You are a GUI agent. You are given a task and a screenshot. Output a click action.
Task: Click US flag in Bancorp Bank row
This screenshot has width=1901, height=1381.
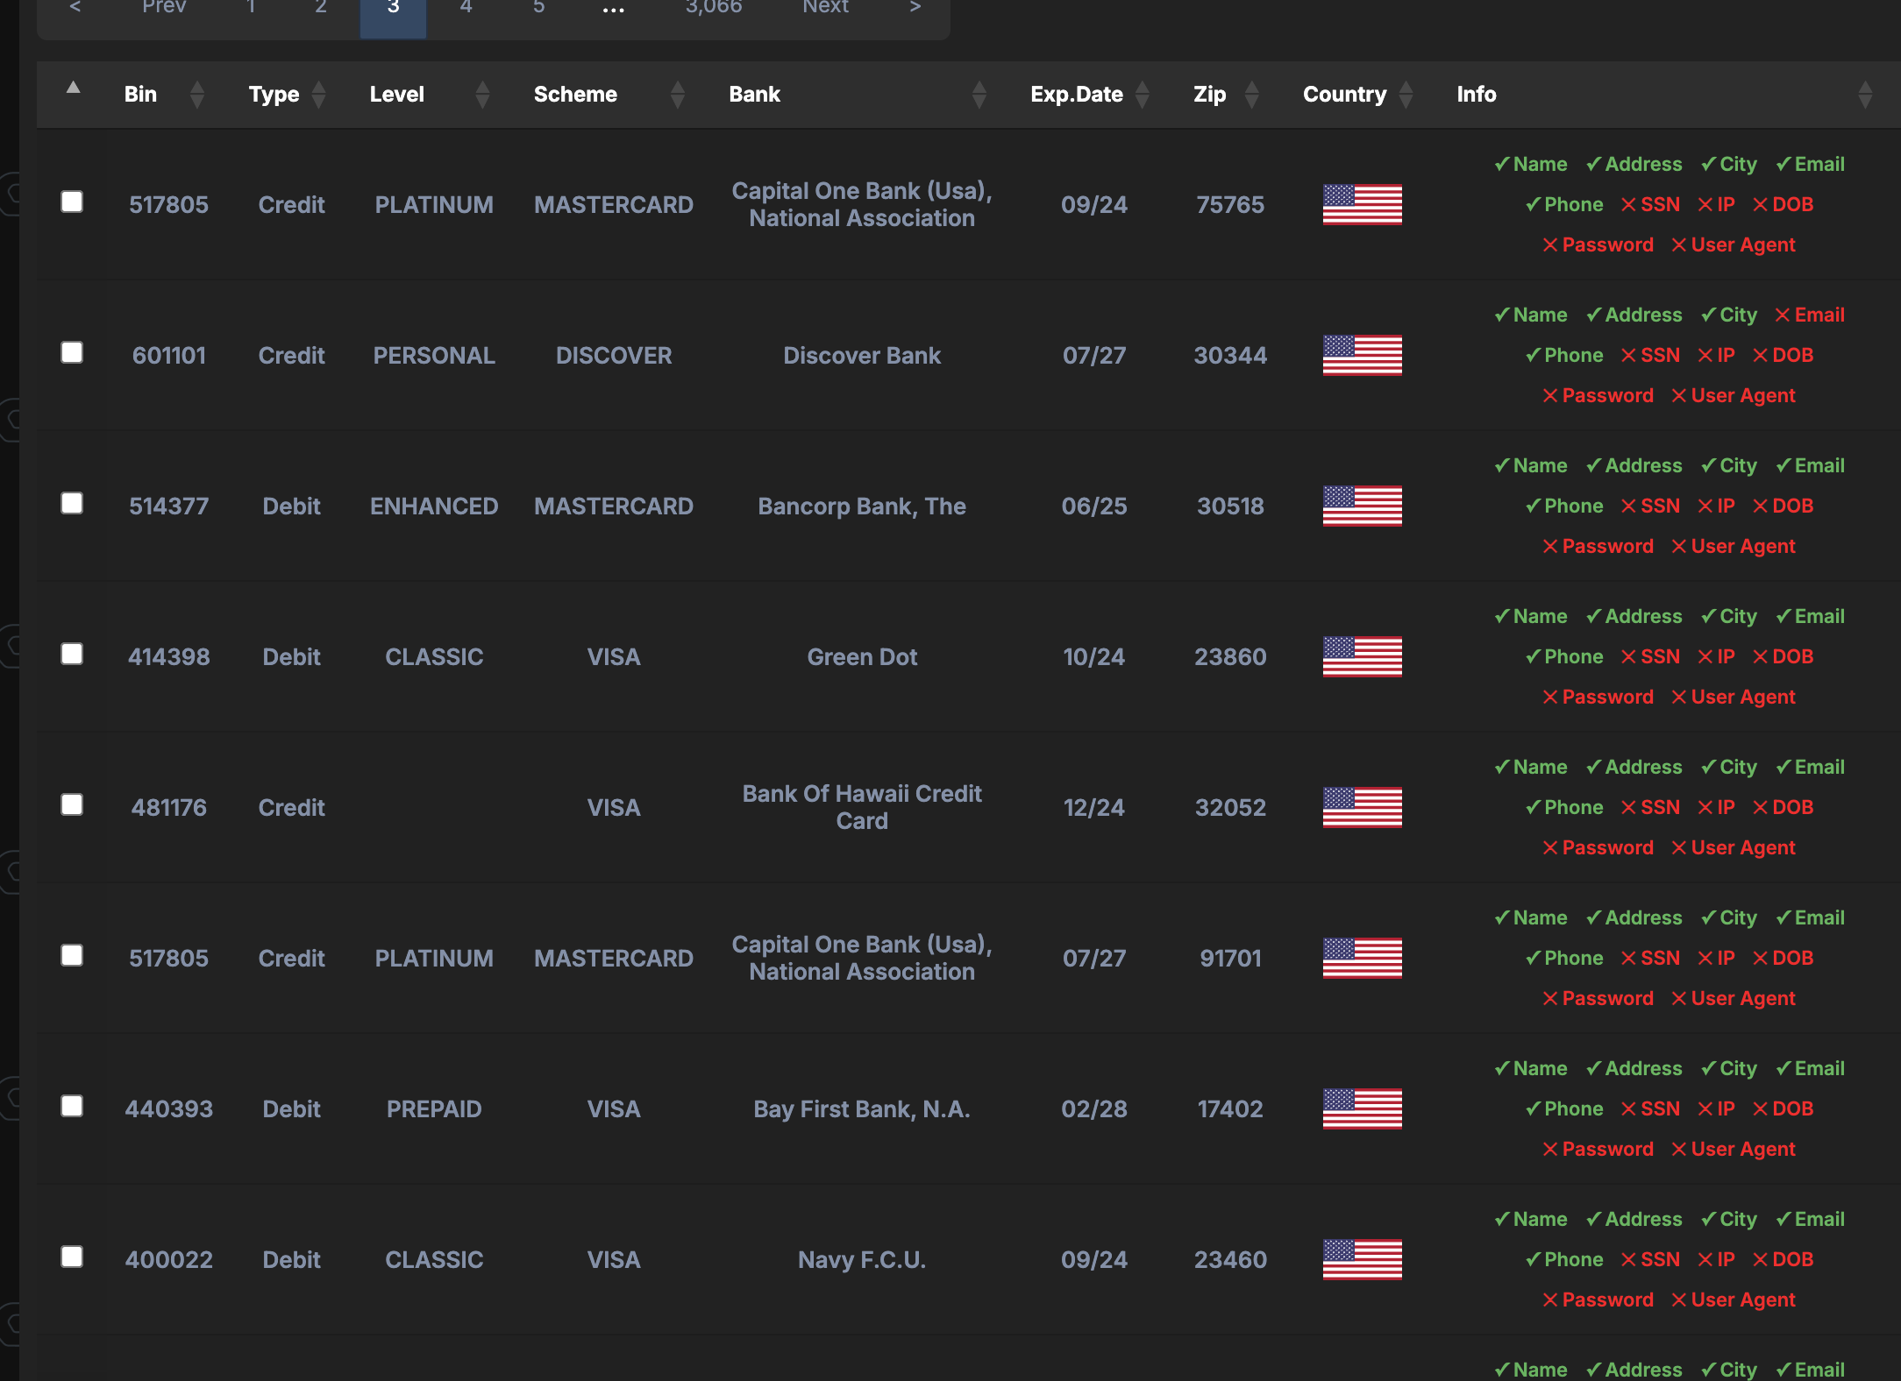1363,506
